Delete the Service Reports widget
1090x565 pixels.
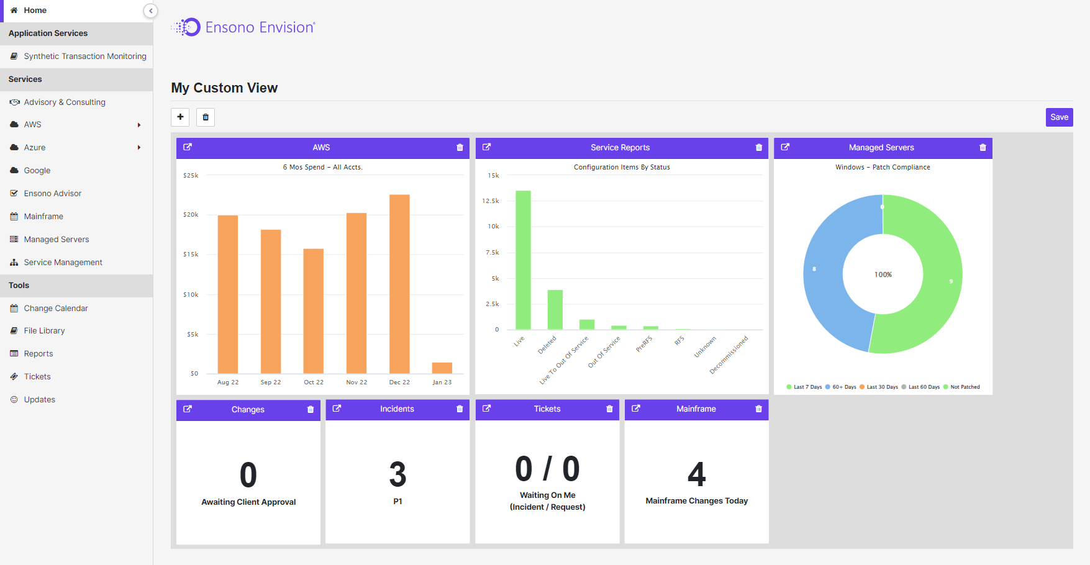tap(758, 147)
